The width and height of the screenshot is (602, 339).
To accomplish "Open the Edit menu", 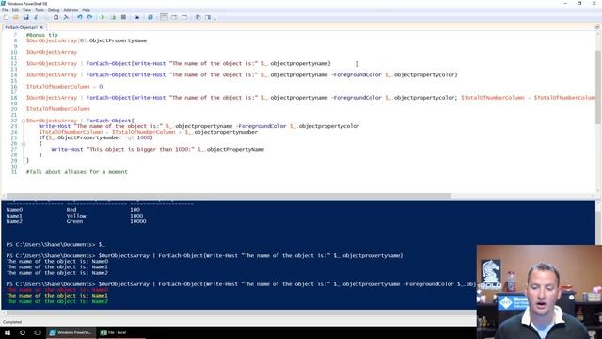I will 15,10.
